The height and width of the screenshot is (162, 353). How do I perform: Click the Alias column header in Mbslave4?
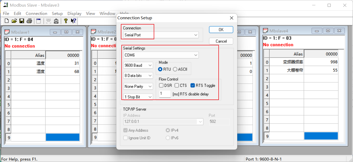click(287, 54)
